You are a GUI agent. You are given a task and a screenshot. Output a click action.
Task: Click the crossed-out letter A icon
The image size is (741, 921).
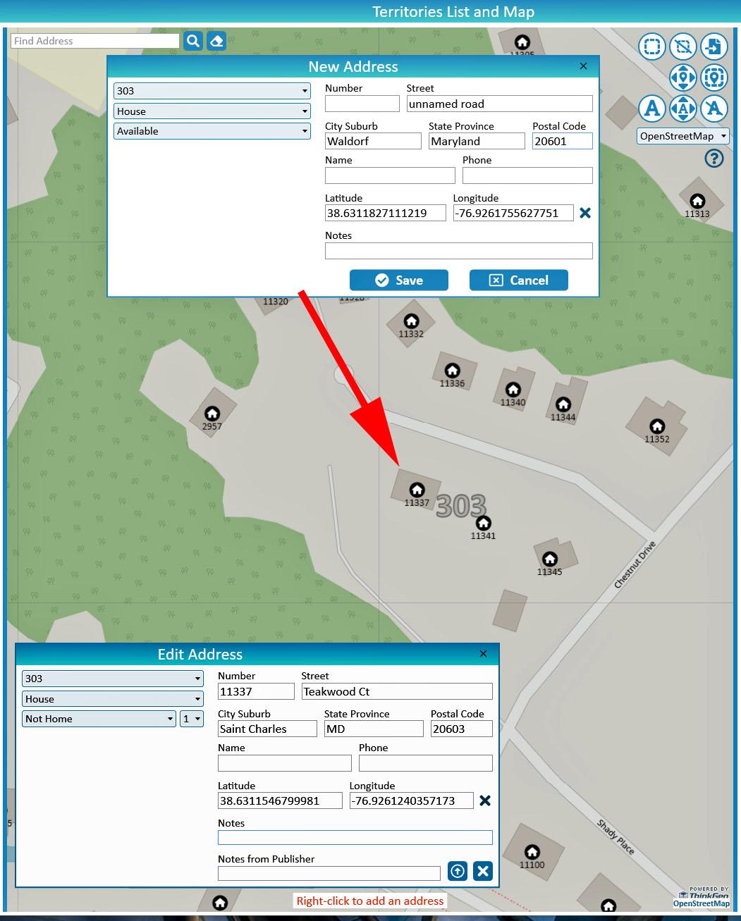tap(714, 109)
